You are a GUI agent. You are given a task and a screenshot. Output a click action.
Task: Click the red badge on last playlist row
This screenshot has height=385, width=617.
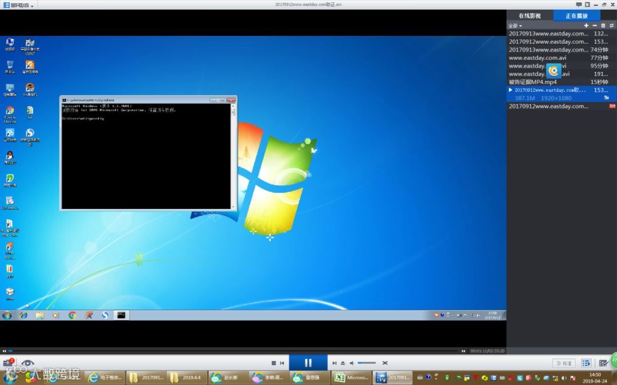(612, 106)
